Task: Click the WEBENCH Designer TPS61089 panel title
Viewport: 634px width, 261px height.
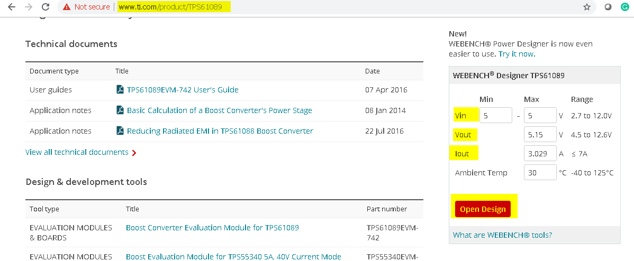Action: click(509, 75)
